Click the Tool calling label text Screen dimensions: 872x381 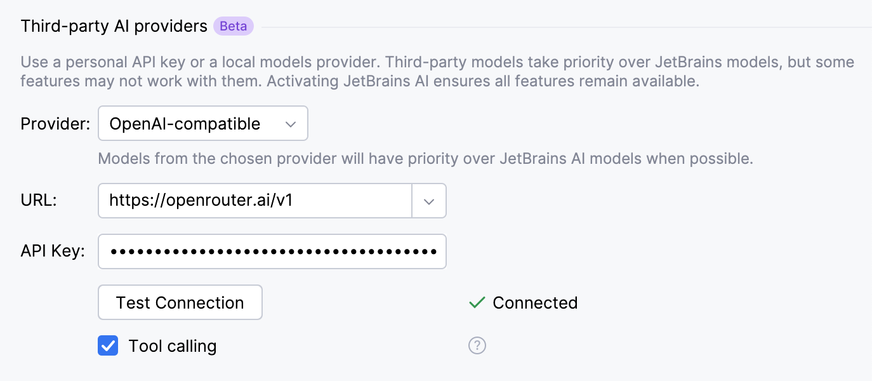pos(172,346)
